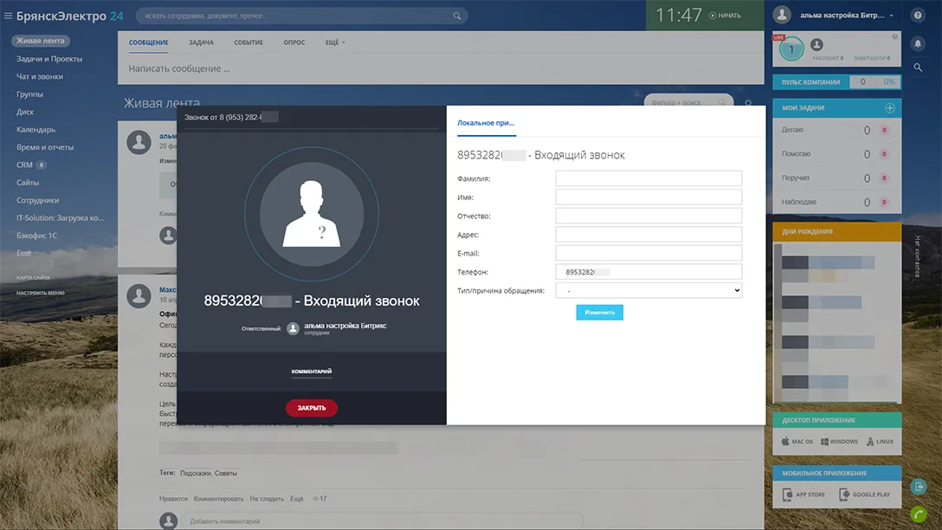Screen dimensions: 942x530
Task: Open the help question mark icon
Action: pos(918,16)
